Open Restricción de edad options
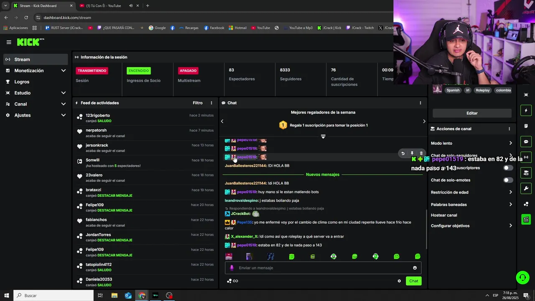 [471, 192]
